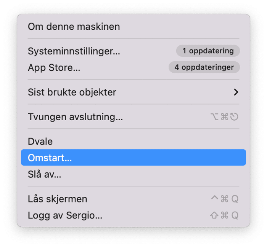267x247 pixels.
Task: Click the Shift arrow beside Logg av Sergio
Action: (214, 215)
